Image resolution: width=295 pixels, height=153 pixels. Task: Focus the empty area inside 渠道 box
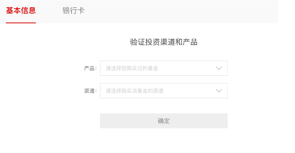click(x=189, y=90)
